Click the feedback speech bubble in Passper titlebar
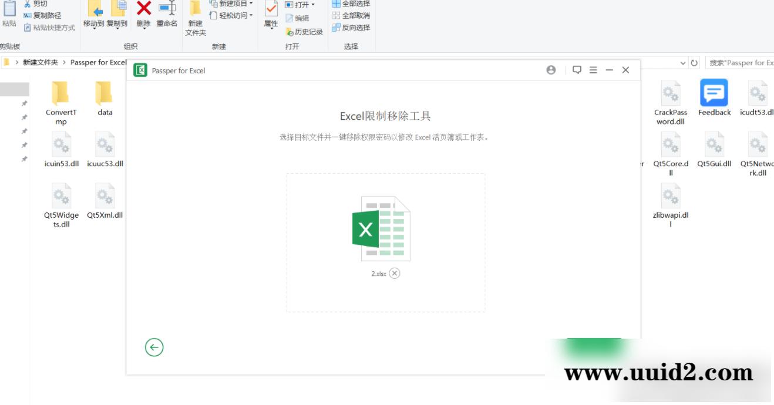 coord(576,69)
